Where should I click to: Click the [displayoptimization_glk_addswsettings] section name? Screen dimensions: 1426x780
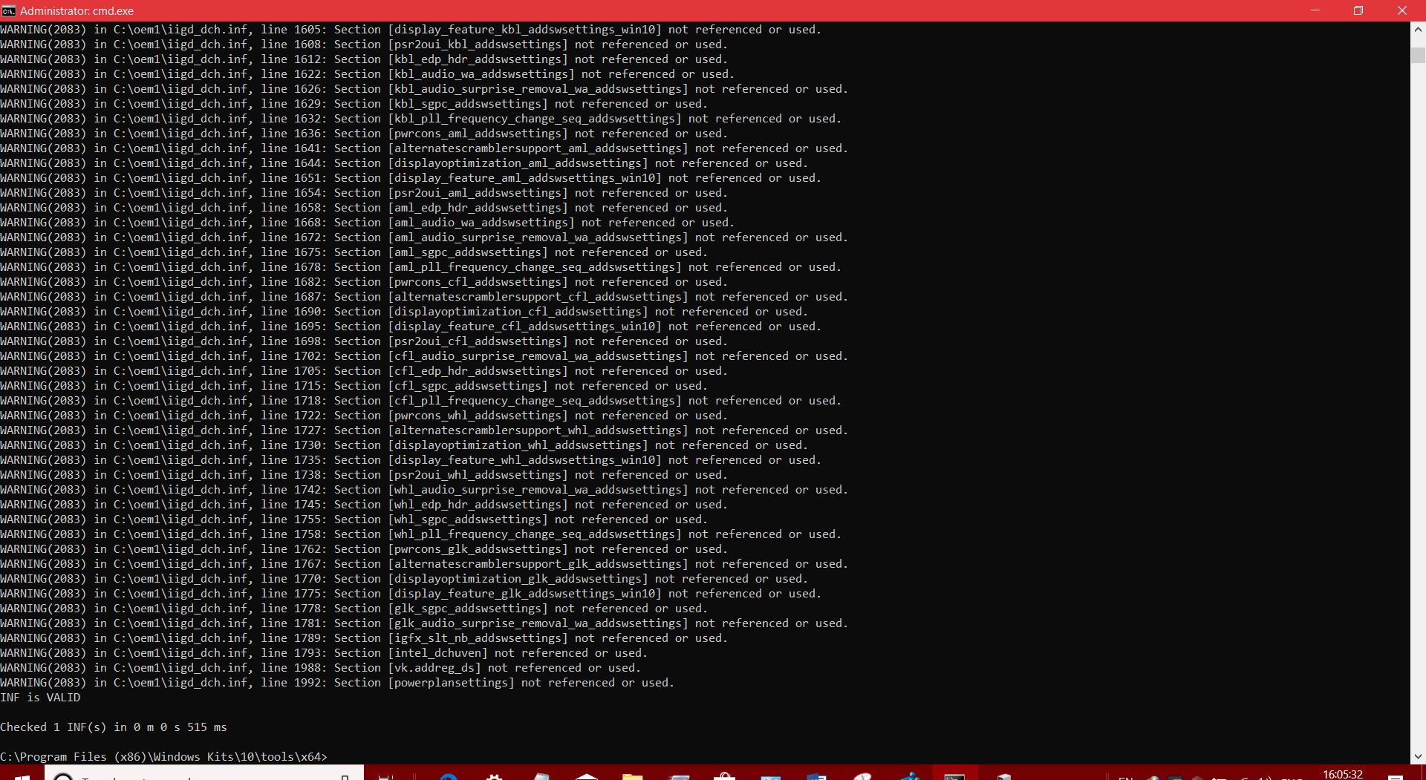pos(518,579)
